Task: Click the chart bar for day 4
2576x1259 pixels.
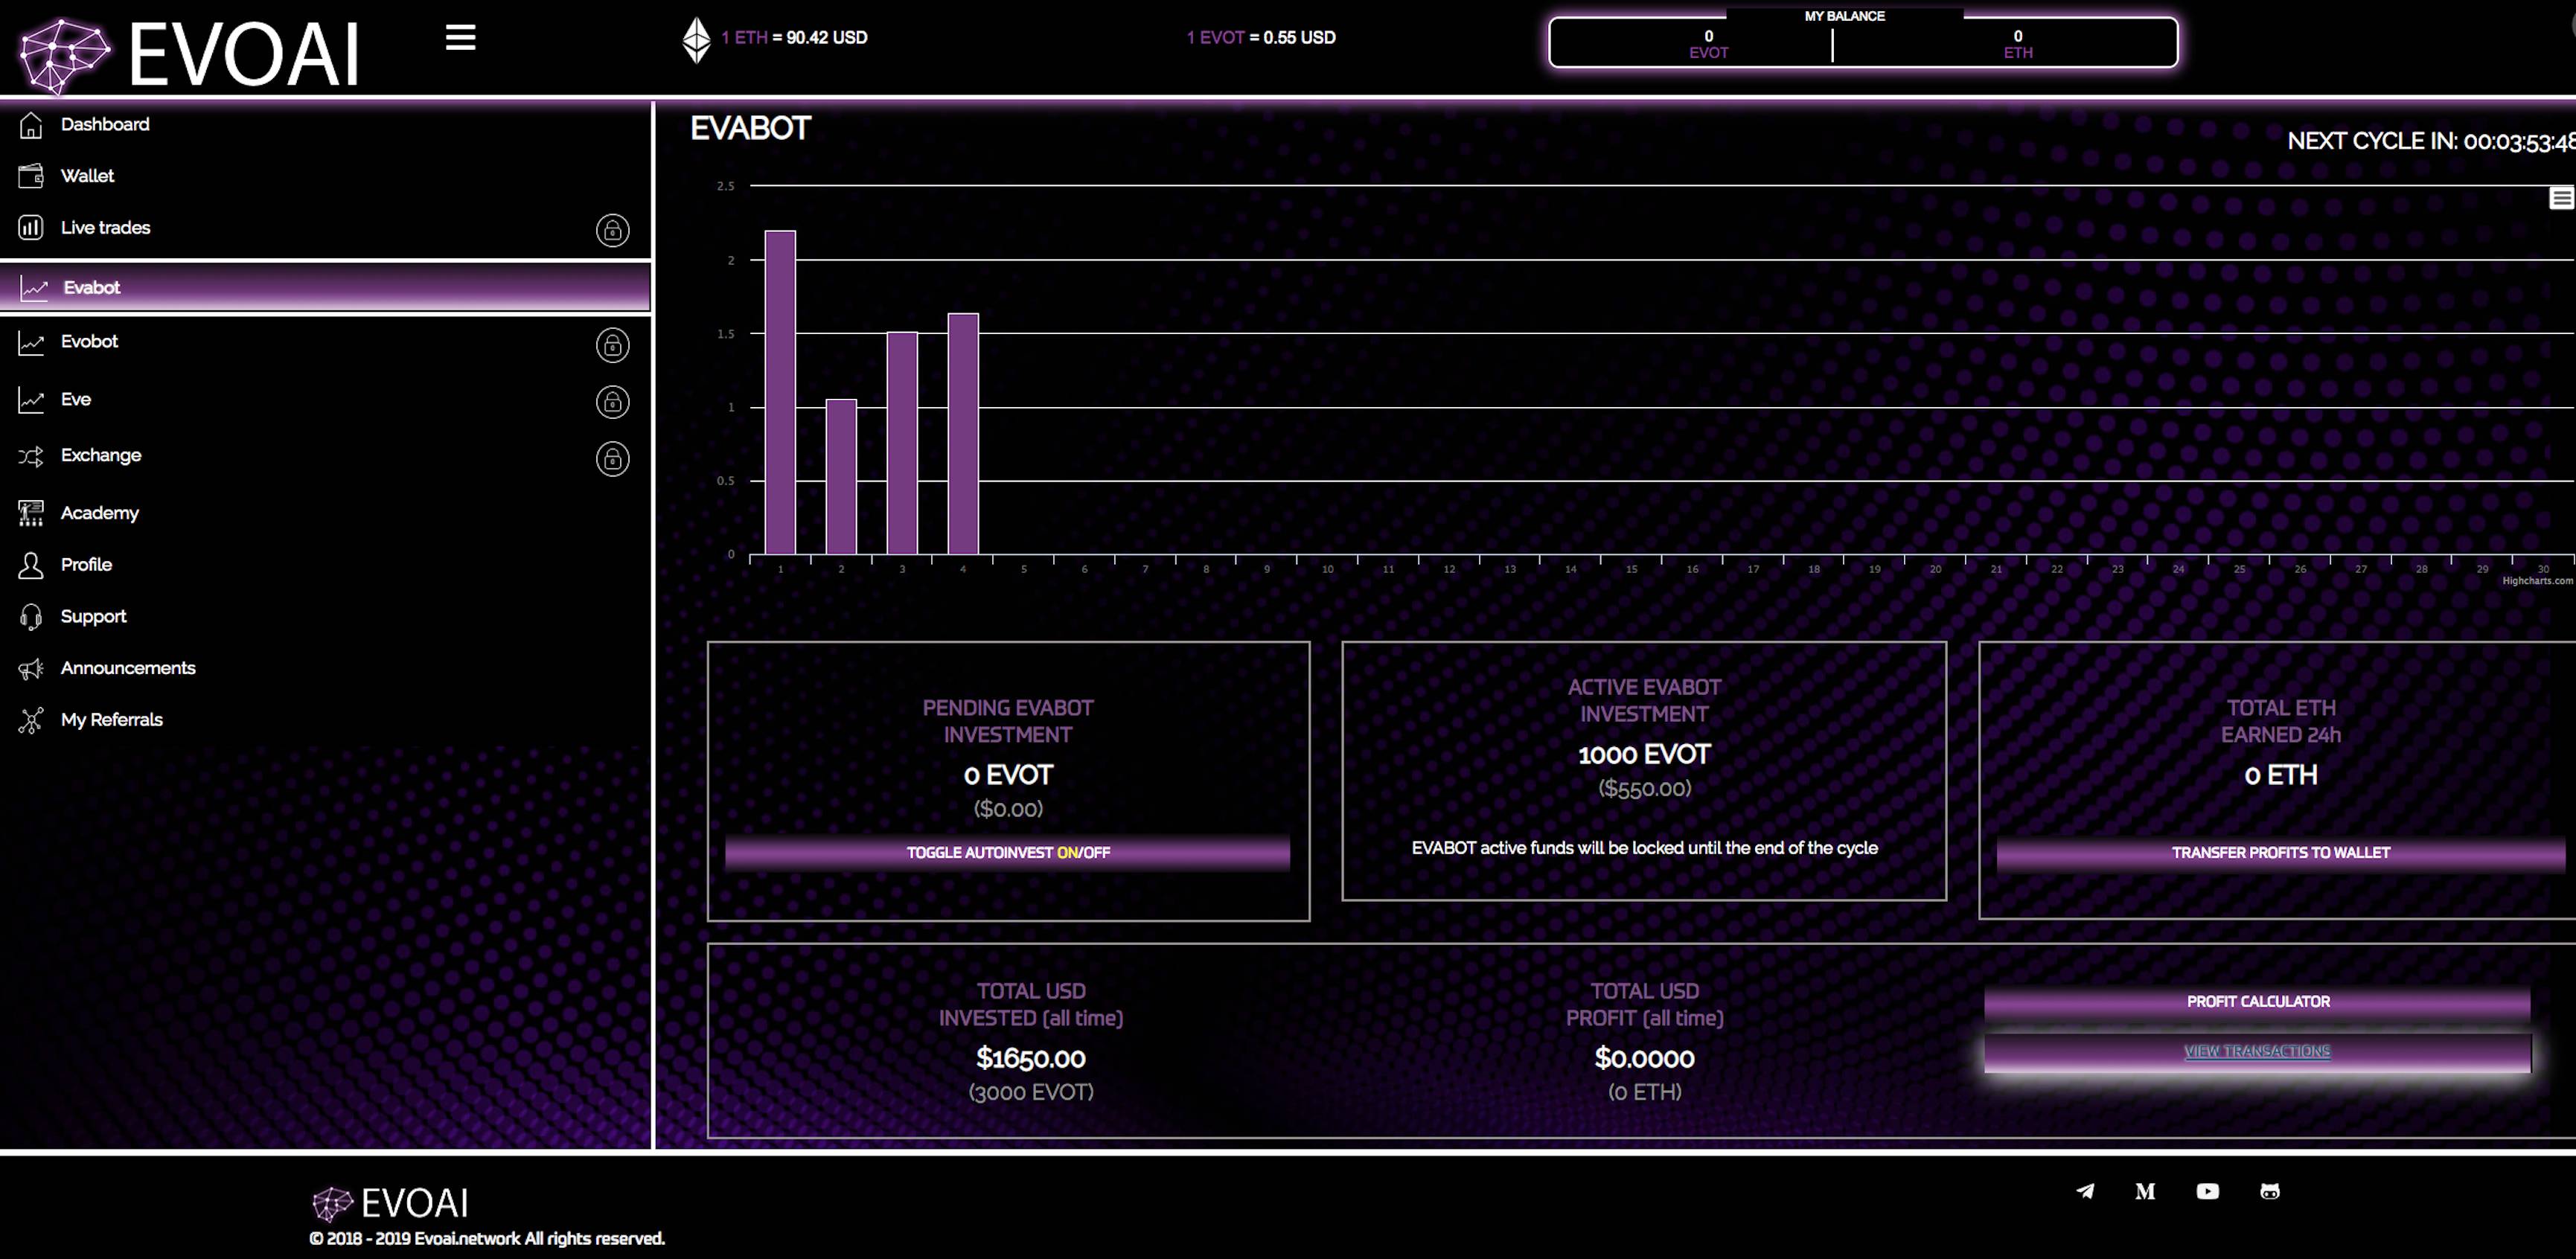Action: coord(963,434)
